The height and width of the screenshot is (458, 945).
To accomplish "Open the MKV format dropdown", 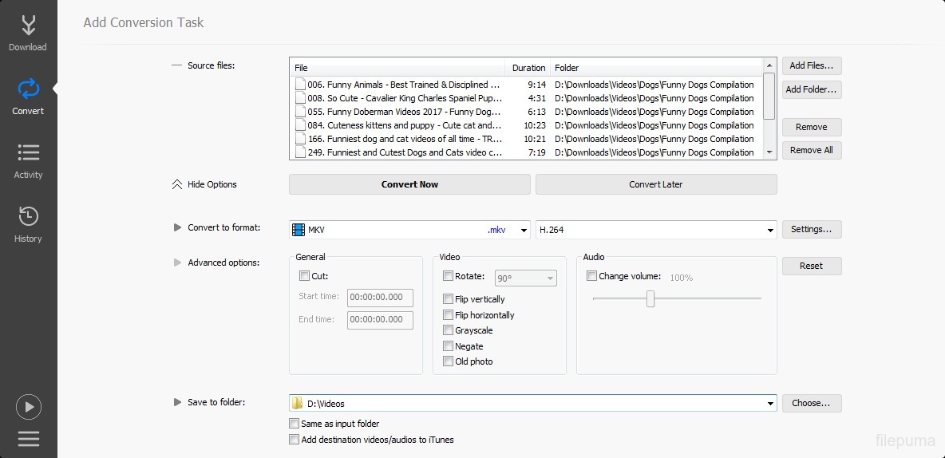I will point(524,231).
